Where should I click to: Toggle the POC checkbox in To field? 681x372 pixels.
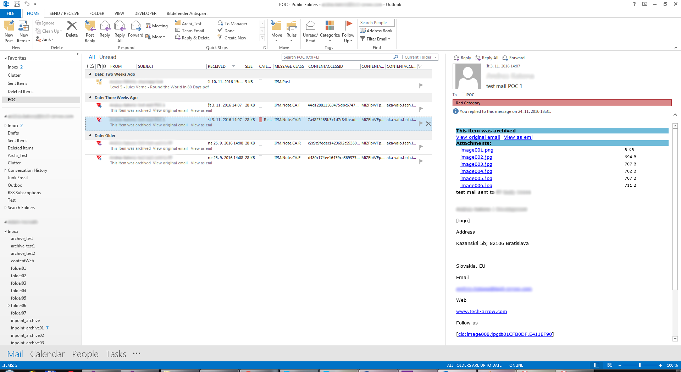(464, 95)
